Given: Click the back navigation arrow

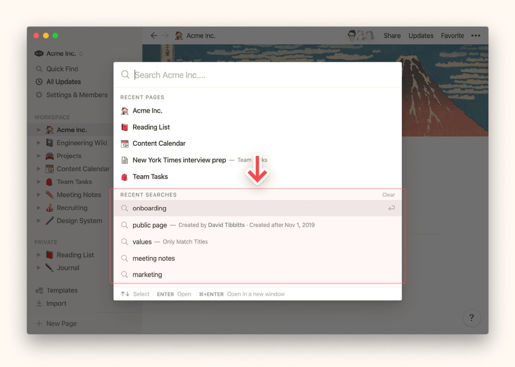Looking at the screenshot, I should [154, 35].
